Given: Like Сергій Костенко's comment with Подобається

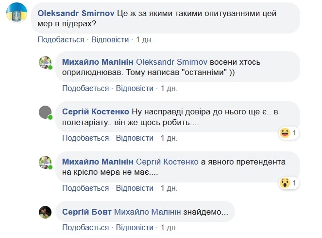Looking at the screenshot, I should (85, 138).
